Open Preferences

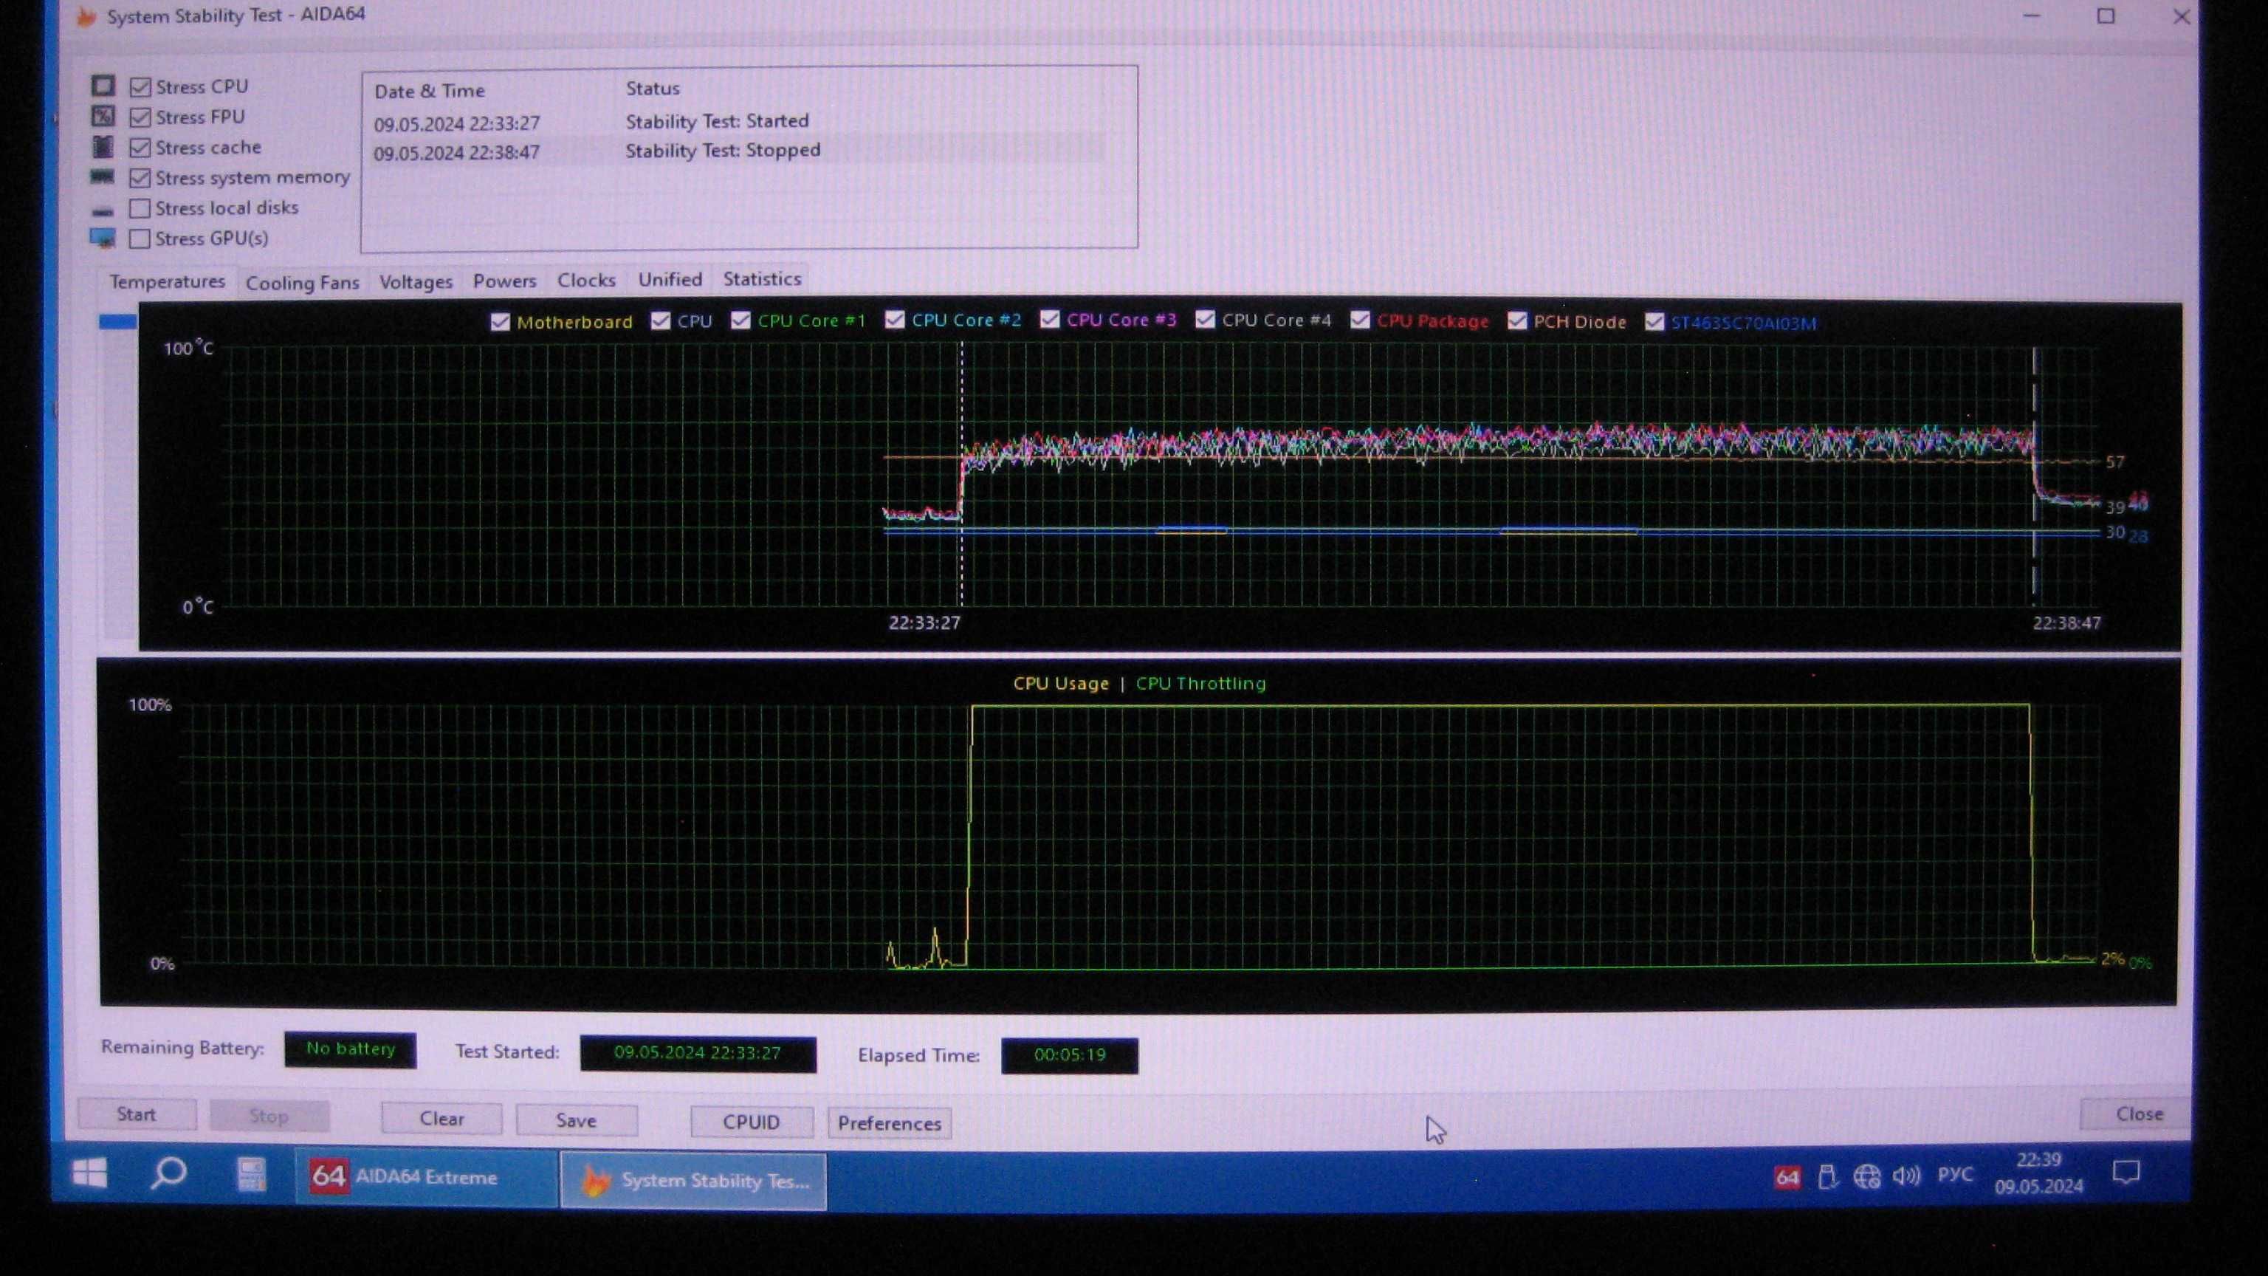pyautogui.click(x=889, y=1124)
